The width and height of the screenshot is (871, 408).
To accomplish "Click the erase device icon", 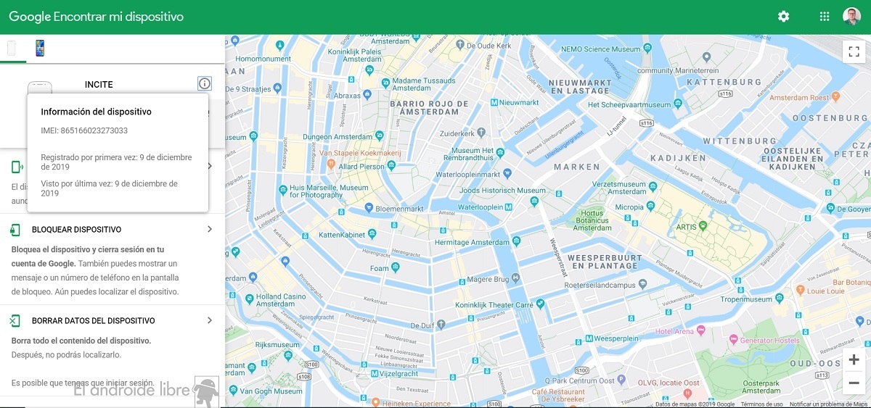I will (x=15, y=321).
